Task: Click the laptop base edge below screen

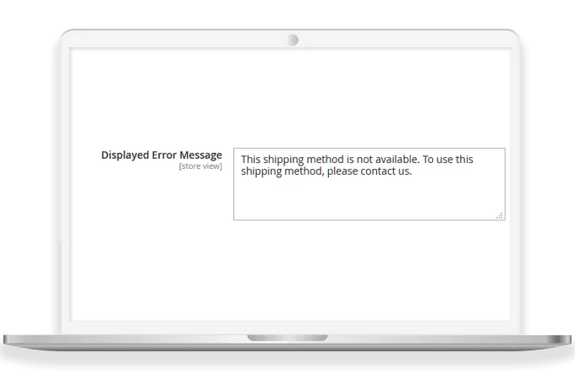Action: click(287, 343)
